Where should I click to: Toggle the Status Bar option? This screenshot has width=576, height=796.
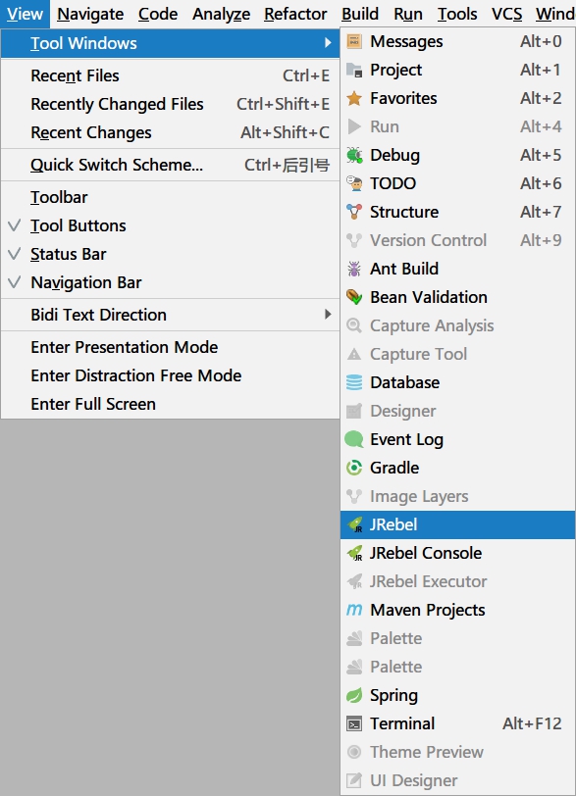[x=170, y=254]
